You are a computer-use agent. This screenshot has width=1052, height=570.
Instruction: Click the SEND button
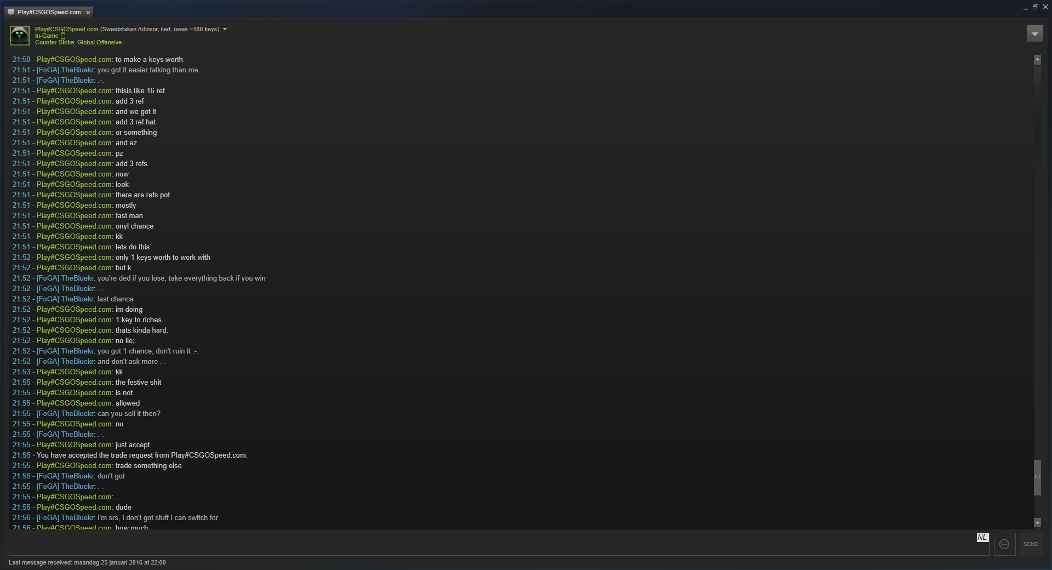pyautogui.click(x=1031, y=544)
